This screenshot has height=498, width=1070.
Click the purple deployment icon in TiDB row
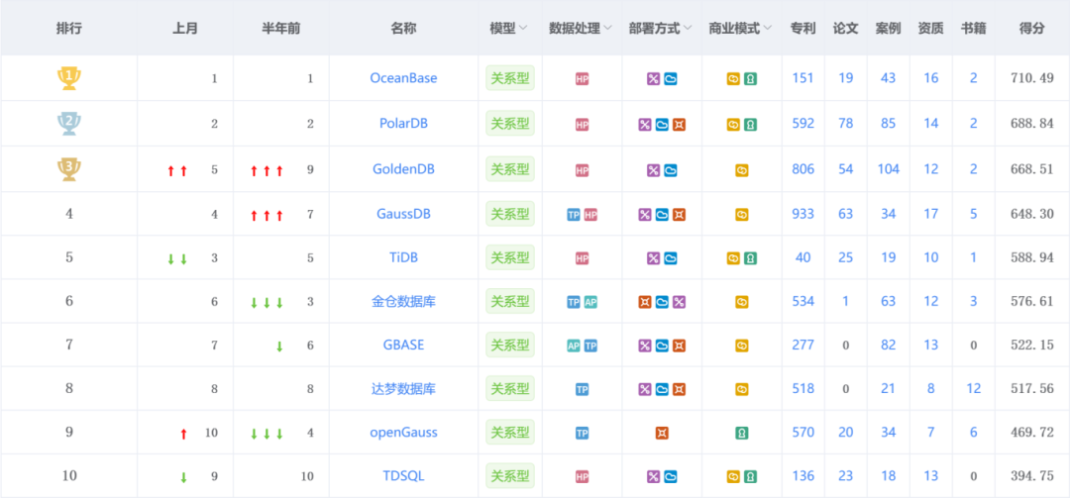[x=653, y=258]
